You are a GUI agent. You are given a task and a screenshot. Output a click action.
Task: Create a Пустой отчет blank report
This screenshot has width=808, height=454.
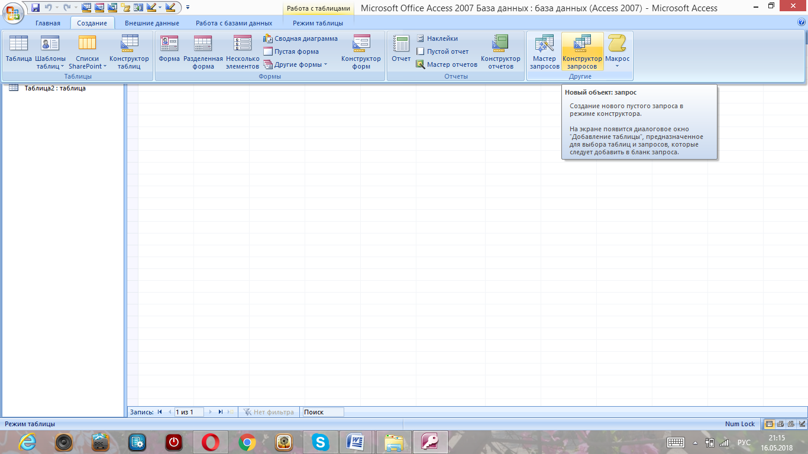pos(442,51)
